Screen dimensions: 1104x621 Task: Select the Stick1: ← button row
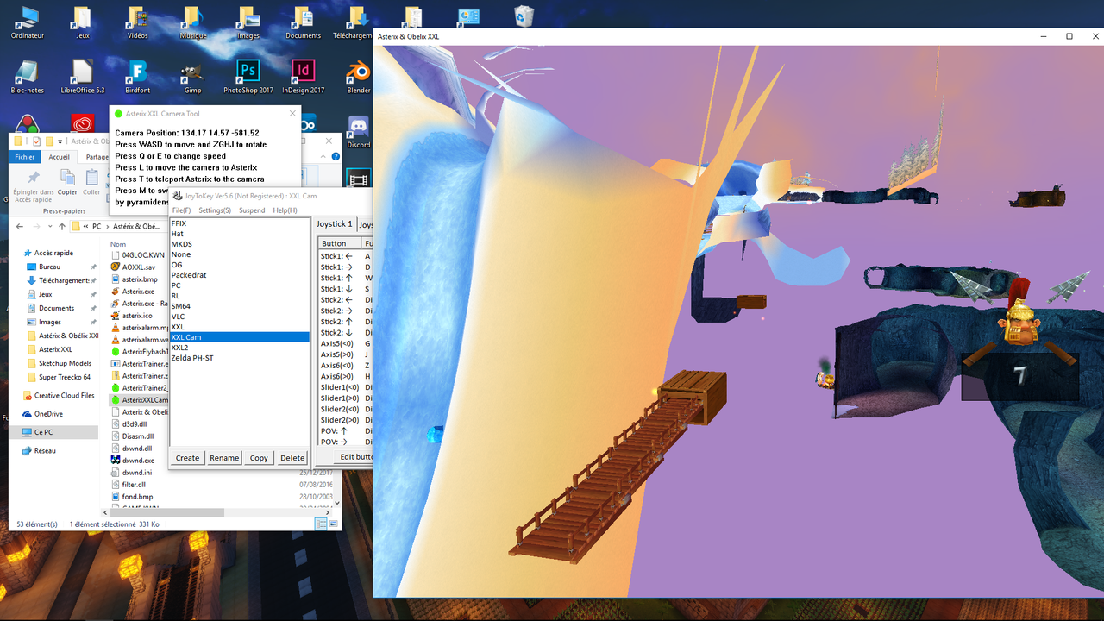(345, 256)
